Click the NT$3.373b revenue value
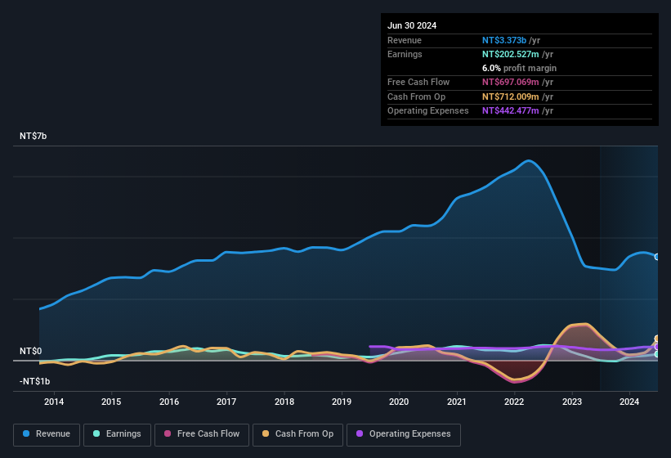671x458 pixels. [504, 40]
